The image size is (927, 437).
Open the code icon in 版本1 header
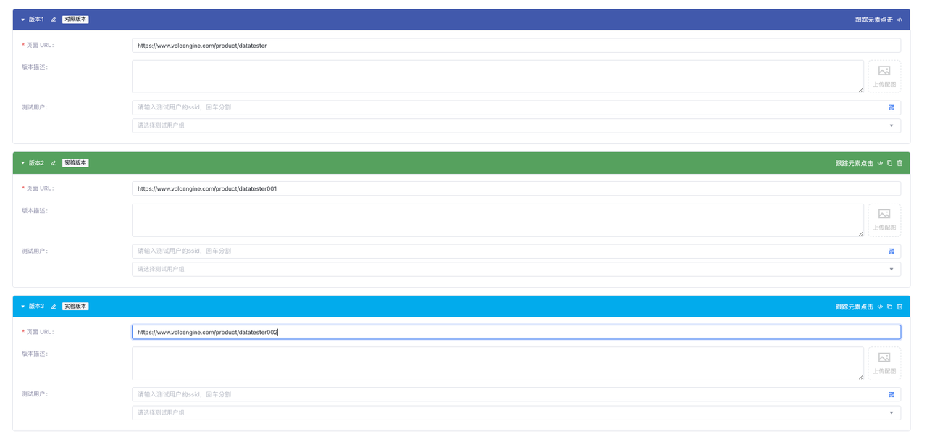point(899,20)
